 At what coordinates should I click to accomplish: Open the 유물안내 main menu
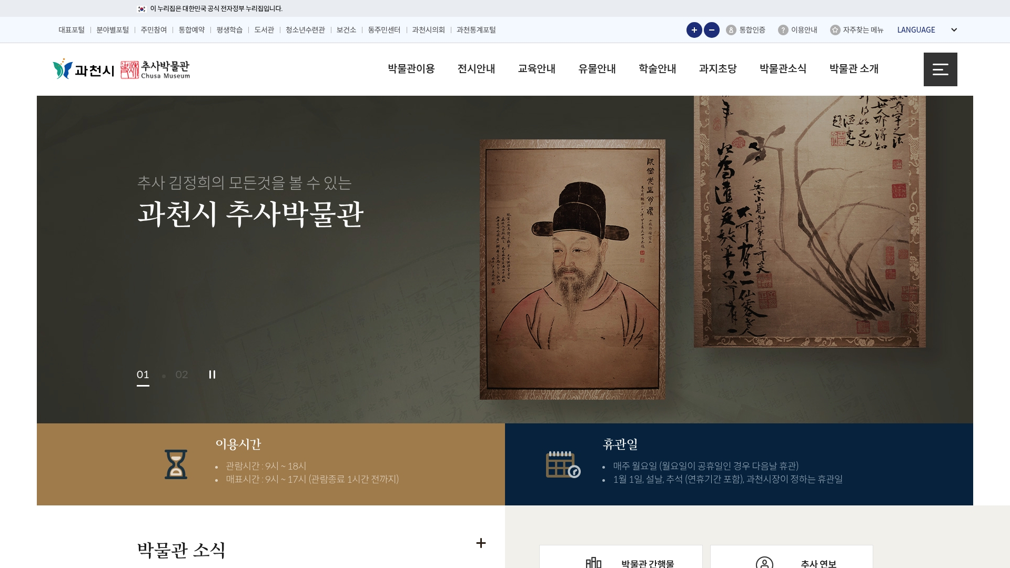pyautogui.click(x=597, y=69)
